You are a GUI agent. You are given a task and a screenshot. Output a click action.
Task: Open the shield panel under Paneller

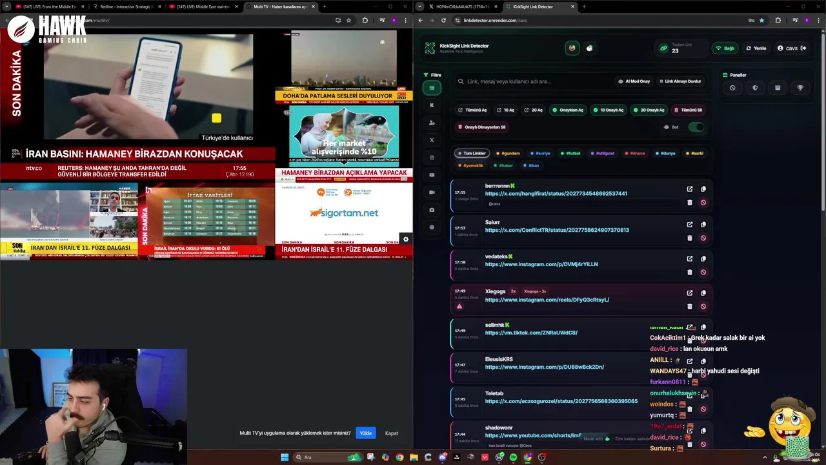click(x=755, y=88)
